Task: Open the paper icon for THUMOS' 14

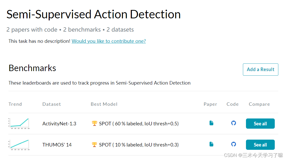Action: pyautogui.click(x=211, y=144)
